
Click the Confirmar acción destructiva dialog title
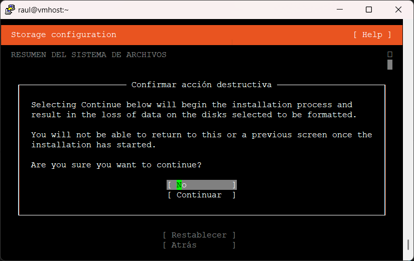(x=201, y=85)
